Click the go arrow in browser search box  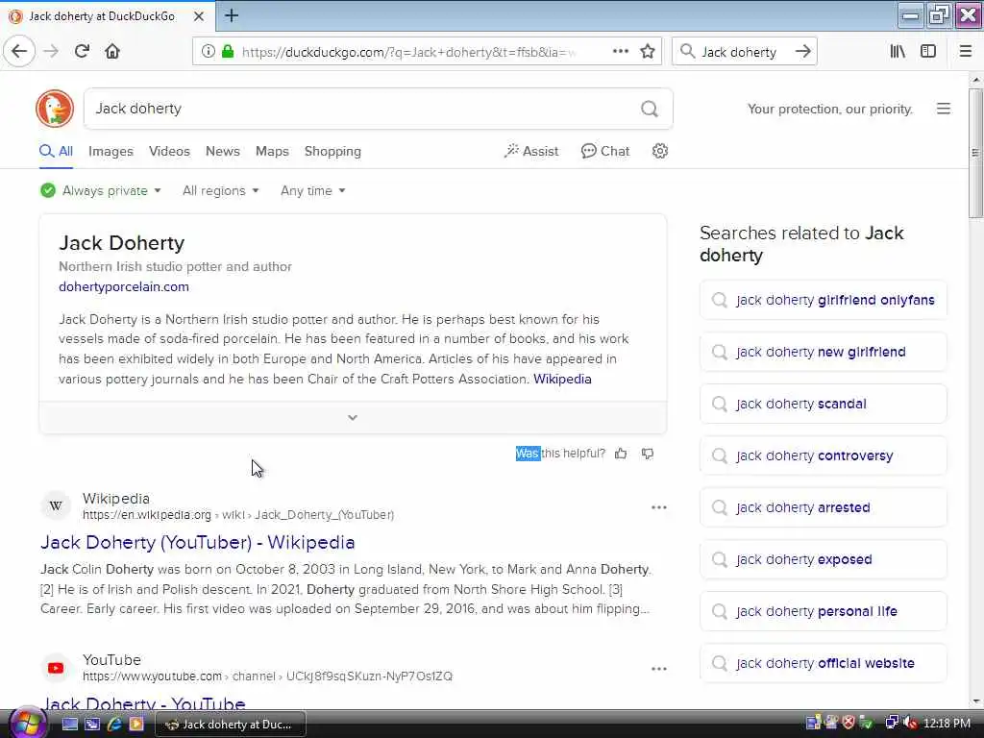802,52
